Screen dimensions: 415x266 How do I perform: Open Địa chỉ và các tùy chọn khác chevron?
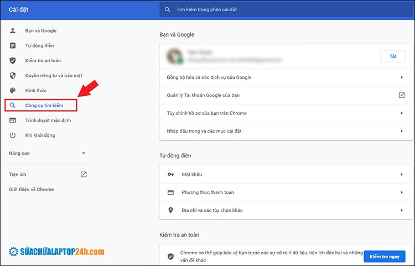(402, 210)
